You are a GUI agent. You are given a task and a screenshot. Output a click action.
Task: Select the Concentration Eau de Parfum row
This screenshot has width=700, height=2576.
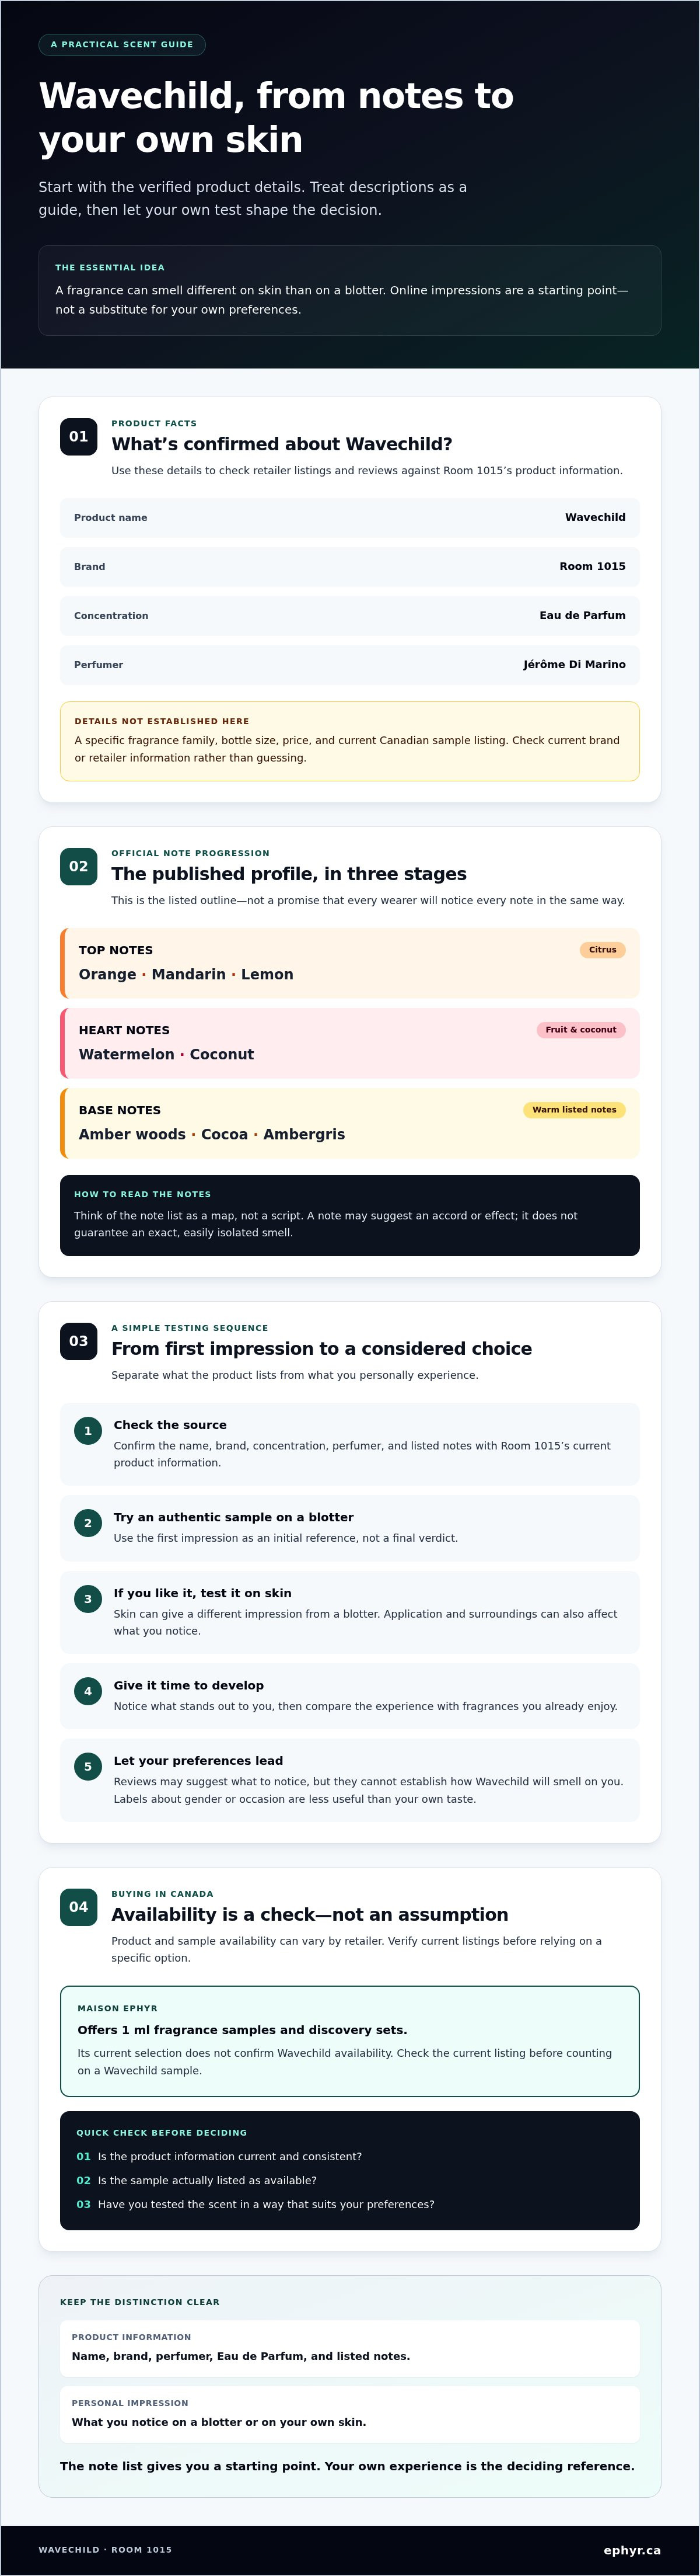(349, 616)
